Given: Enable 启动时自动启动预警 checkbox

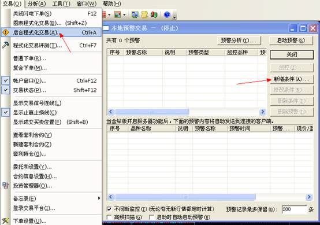Looking at the screenshot, I should click(x=151, y=217).
